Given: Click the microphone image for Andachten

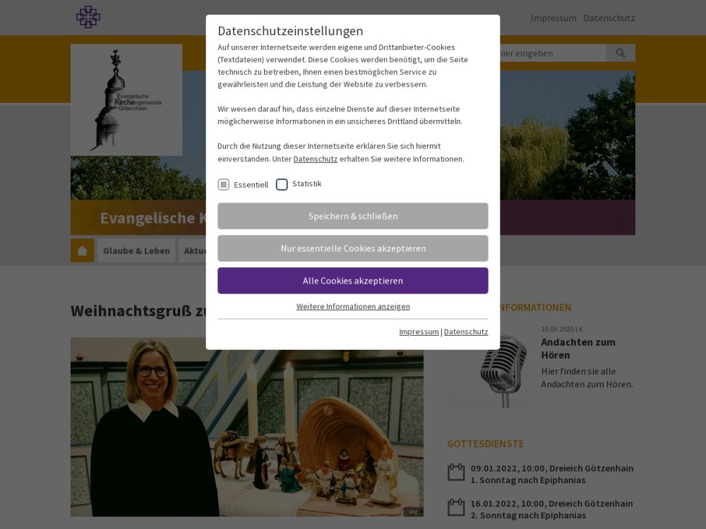Looking at the screenshot, I should click(489, 367).
